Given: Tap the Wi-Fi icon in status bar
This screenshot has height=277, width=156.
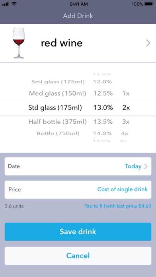Looking at the screenshot, I should 14,4.
